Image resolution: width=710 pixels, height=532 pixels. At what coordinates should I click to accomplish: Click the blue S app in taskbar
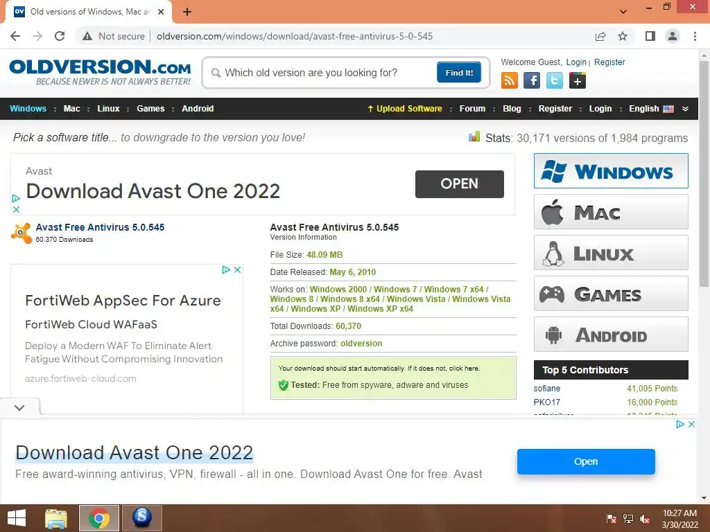[x=142, y=518]
